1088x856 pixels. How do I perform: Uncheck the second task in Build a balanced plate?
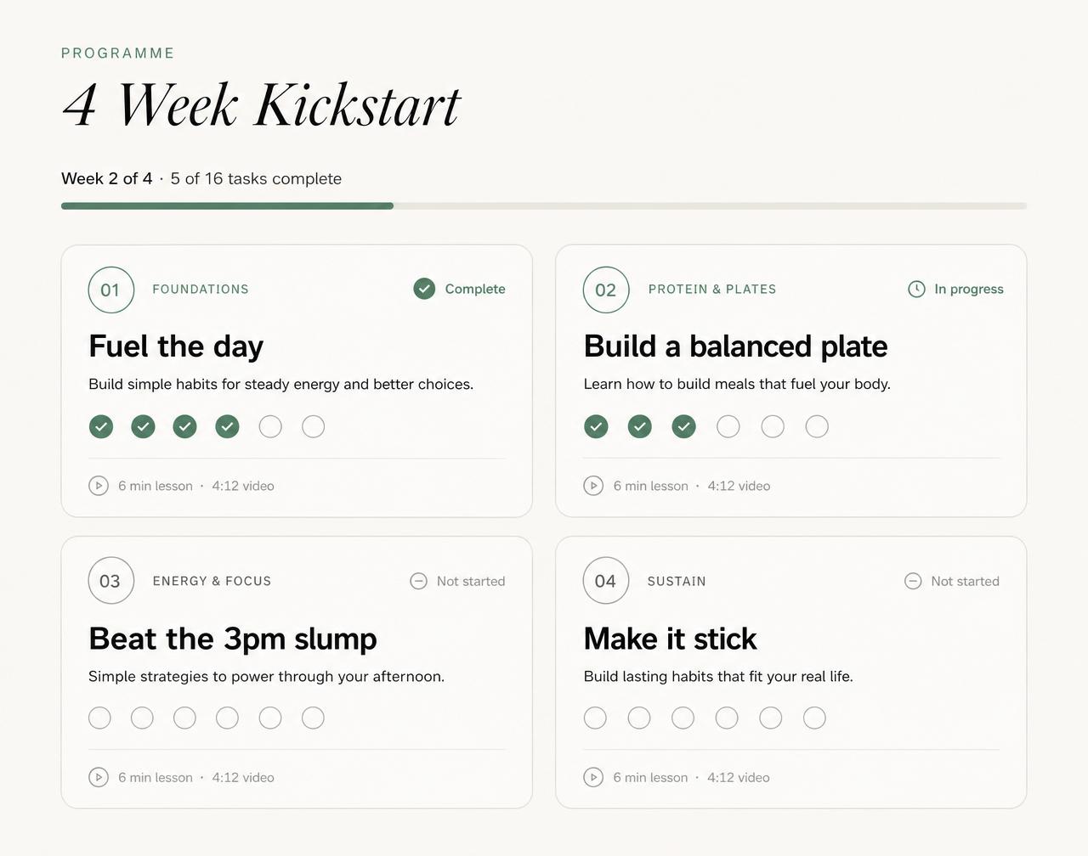click(640, 426)
